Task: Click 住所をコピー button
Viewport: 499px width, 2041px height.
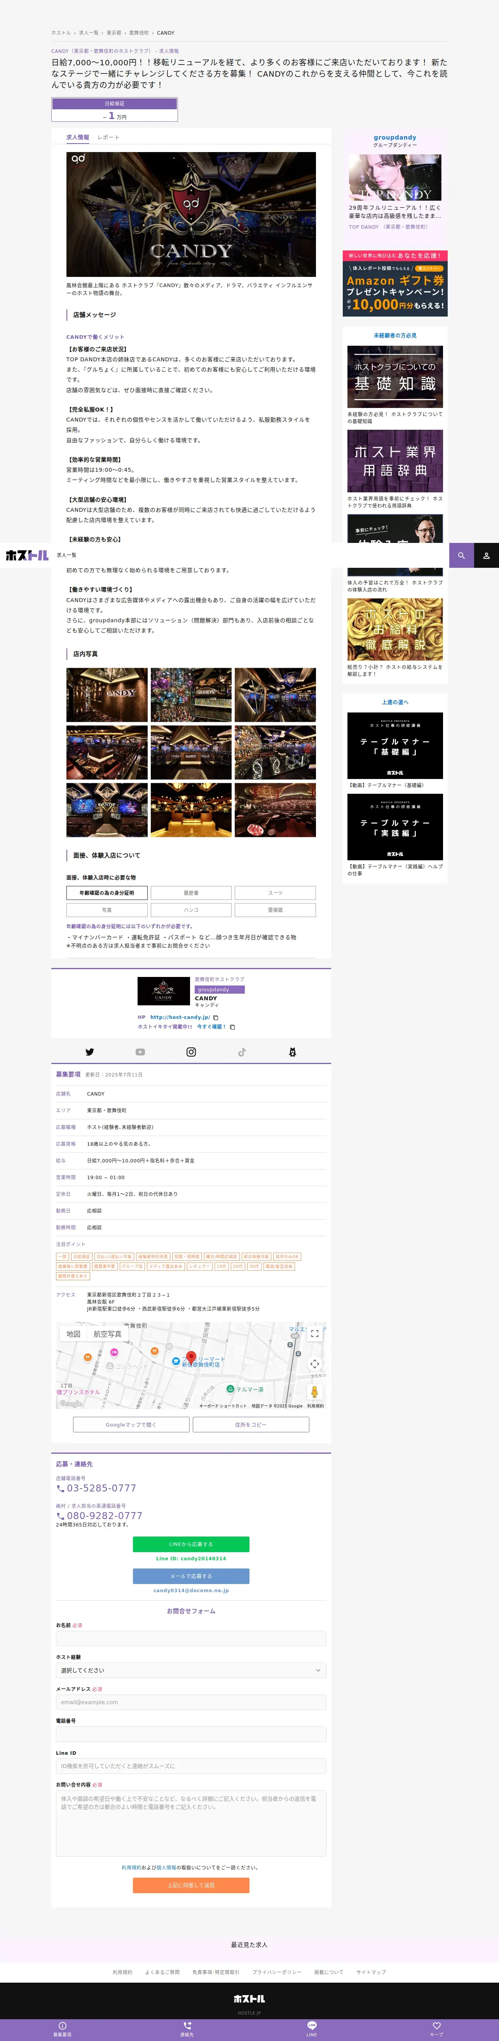Action: pyautogui.click(x=250, y=1425)
